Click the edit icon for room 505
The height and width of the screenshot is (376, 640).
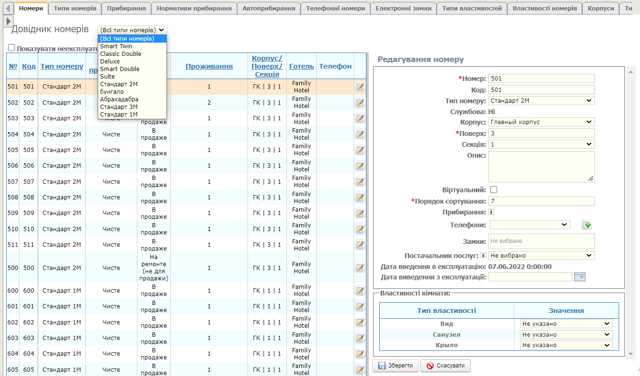(360, 150)
